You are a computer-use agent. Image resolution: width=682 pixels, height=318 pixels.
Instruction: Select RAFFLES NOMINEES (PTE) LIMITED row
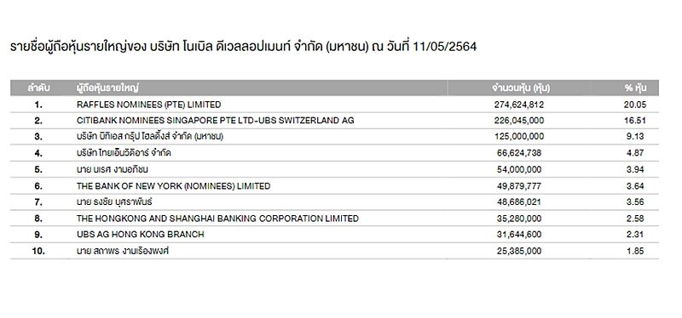(x=334, y=105)
